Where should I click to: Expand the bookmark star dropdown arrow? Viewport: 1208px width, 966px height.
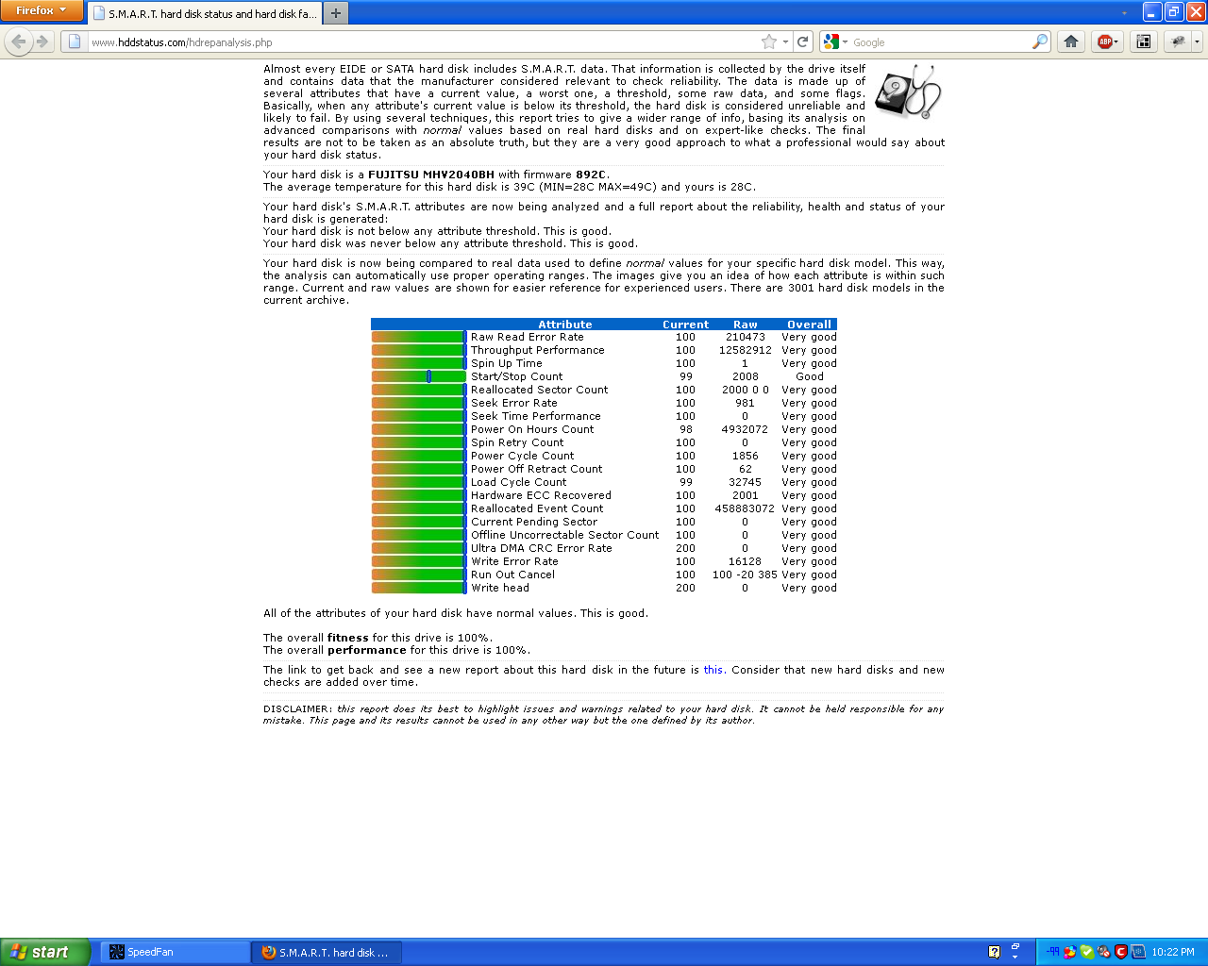tap(785, 42)
